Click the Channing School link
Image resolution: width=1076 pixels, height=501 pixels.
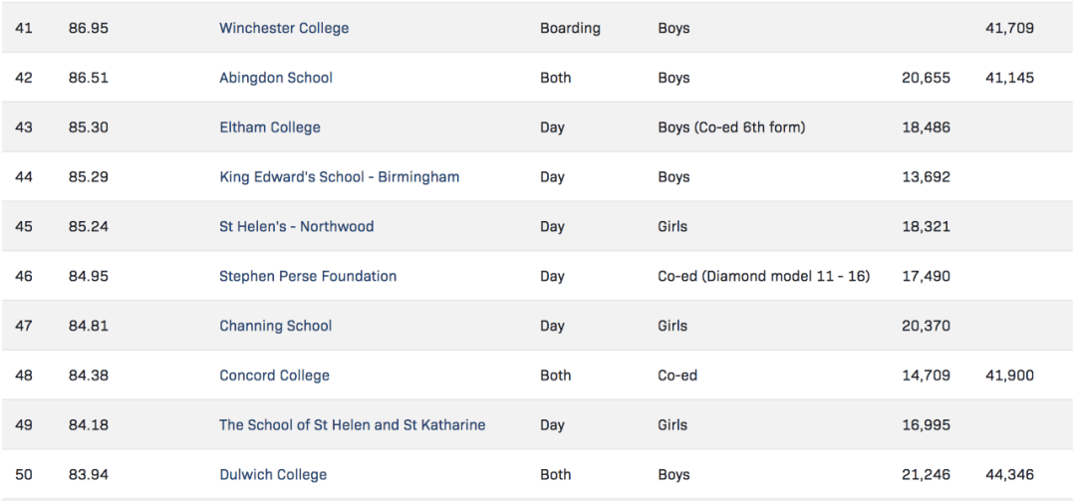275,326
